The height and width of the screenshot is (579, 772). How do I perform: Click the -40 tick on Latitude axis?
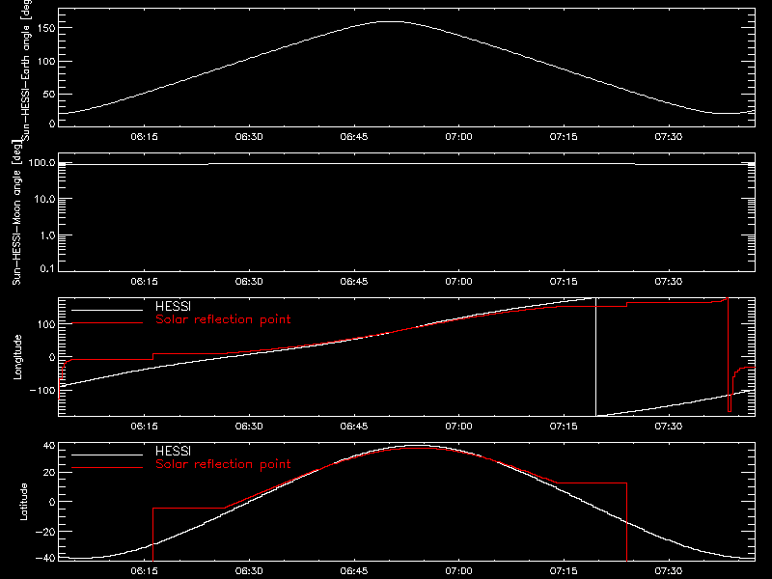tap(45, 559)
